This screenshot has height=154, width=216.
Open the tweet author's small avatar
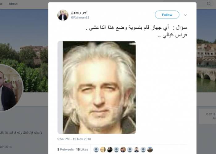63,15
